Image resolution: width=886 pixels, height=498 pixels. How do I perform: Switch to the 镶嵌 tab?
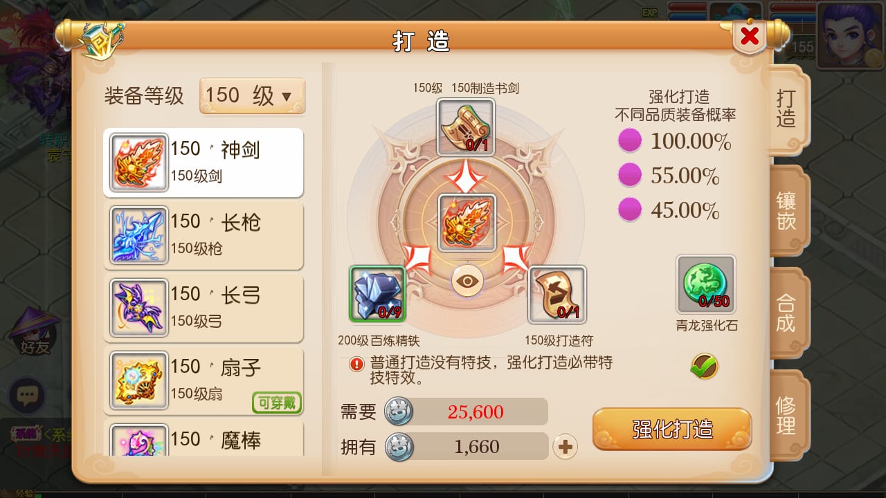click(787, 211)
